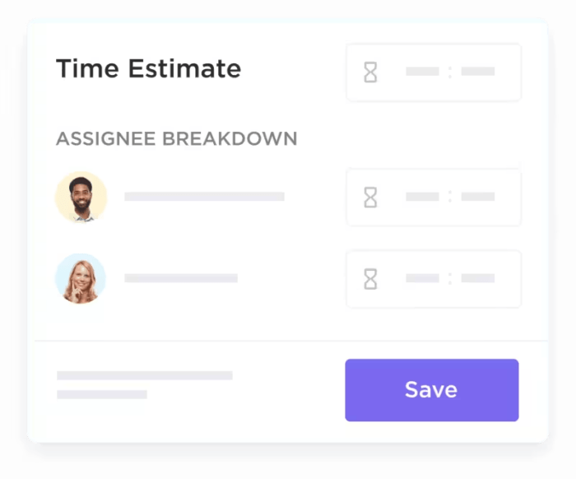Click minutes placeholder in top Time Estimate field
This screenshot has width=576, height=479.
pyautogui.click(x=478, y=72)
